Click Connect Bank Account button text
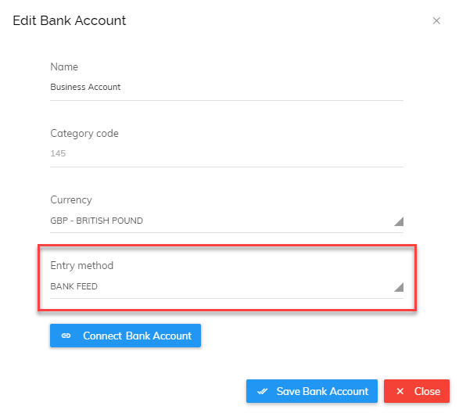Screen dimensions: 459x413 click(x=138, y=336)
